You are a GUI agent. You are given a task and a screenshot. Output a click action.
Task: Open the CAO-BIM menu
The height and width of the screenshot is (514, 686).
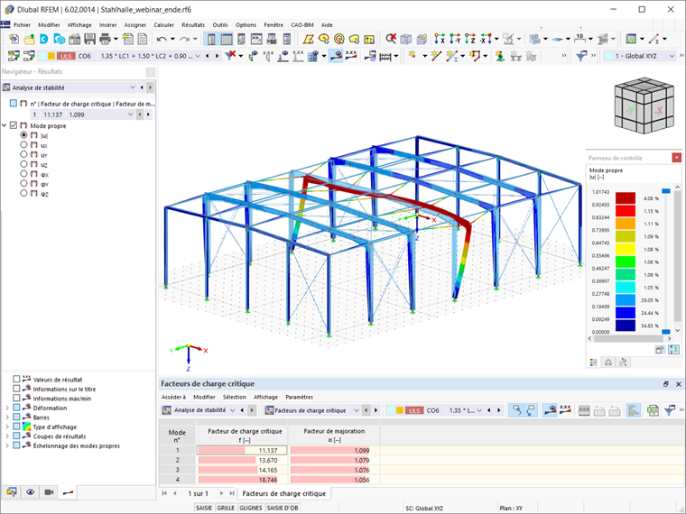[x=302, y=25]
